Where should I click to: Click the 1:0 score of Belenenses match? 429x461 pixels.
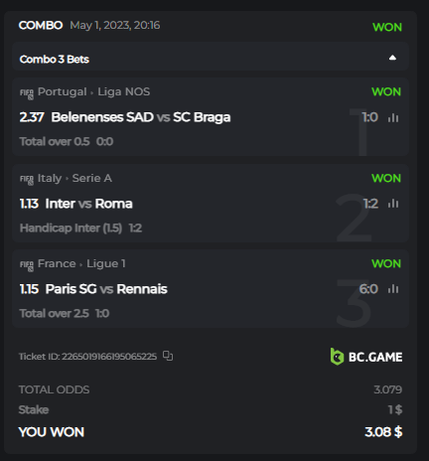[x=369, y=117]
